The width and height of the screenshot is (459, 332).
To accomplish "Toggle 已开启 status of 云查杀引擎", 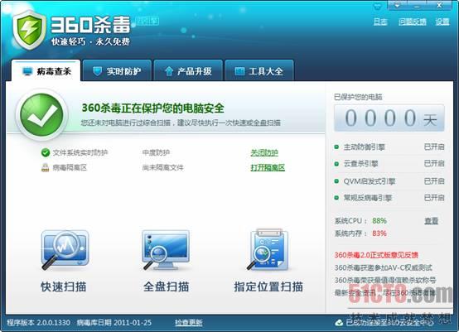I will click(434, 163).
